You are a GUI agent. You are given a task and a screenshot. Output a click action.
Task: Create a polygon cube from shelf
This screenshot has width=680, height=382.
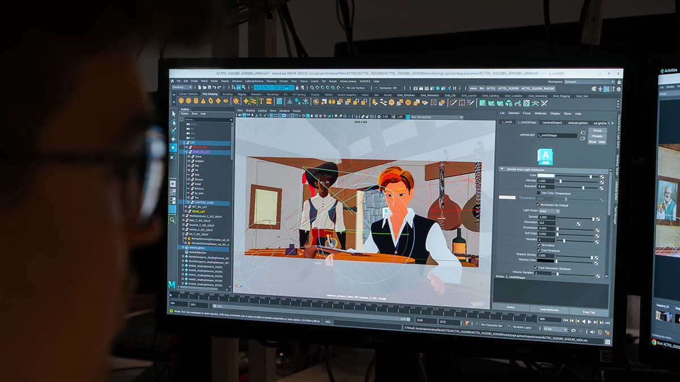[189, 101]
